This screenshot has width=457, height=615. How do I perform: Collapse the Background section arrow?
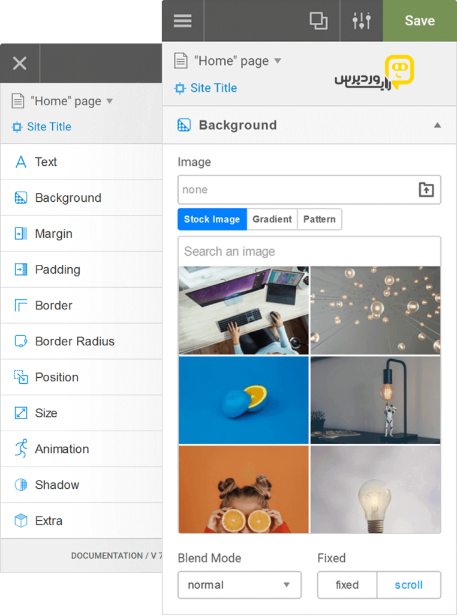(437, 126)
